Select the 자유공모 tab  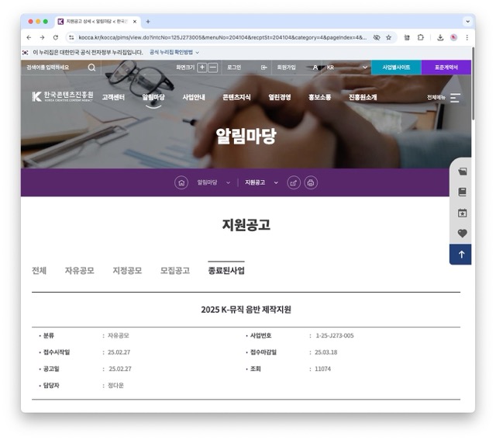pyautogui.click(x=79, y=271)
